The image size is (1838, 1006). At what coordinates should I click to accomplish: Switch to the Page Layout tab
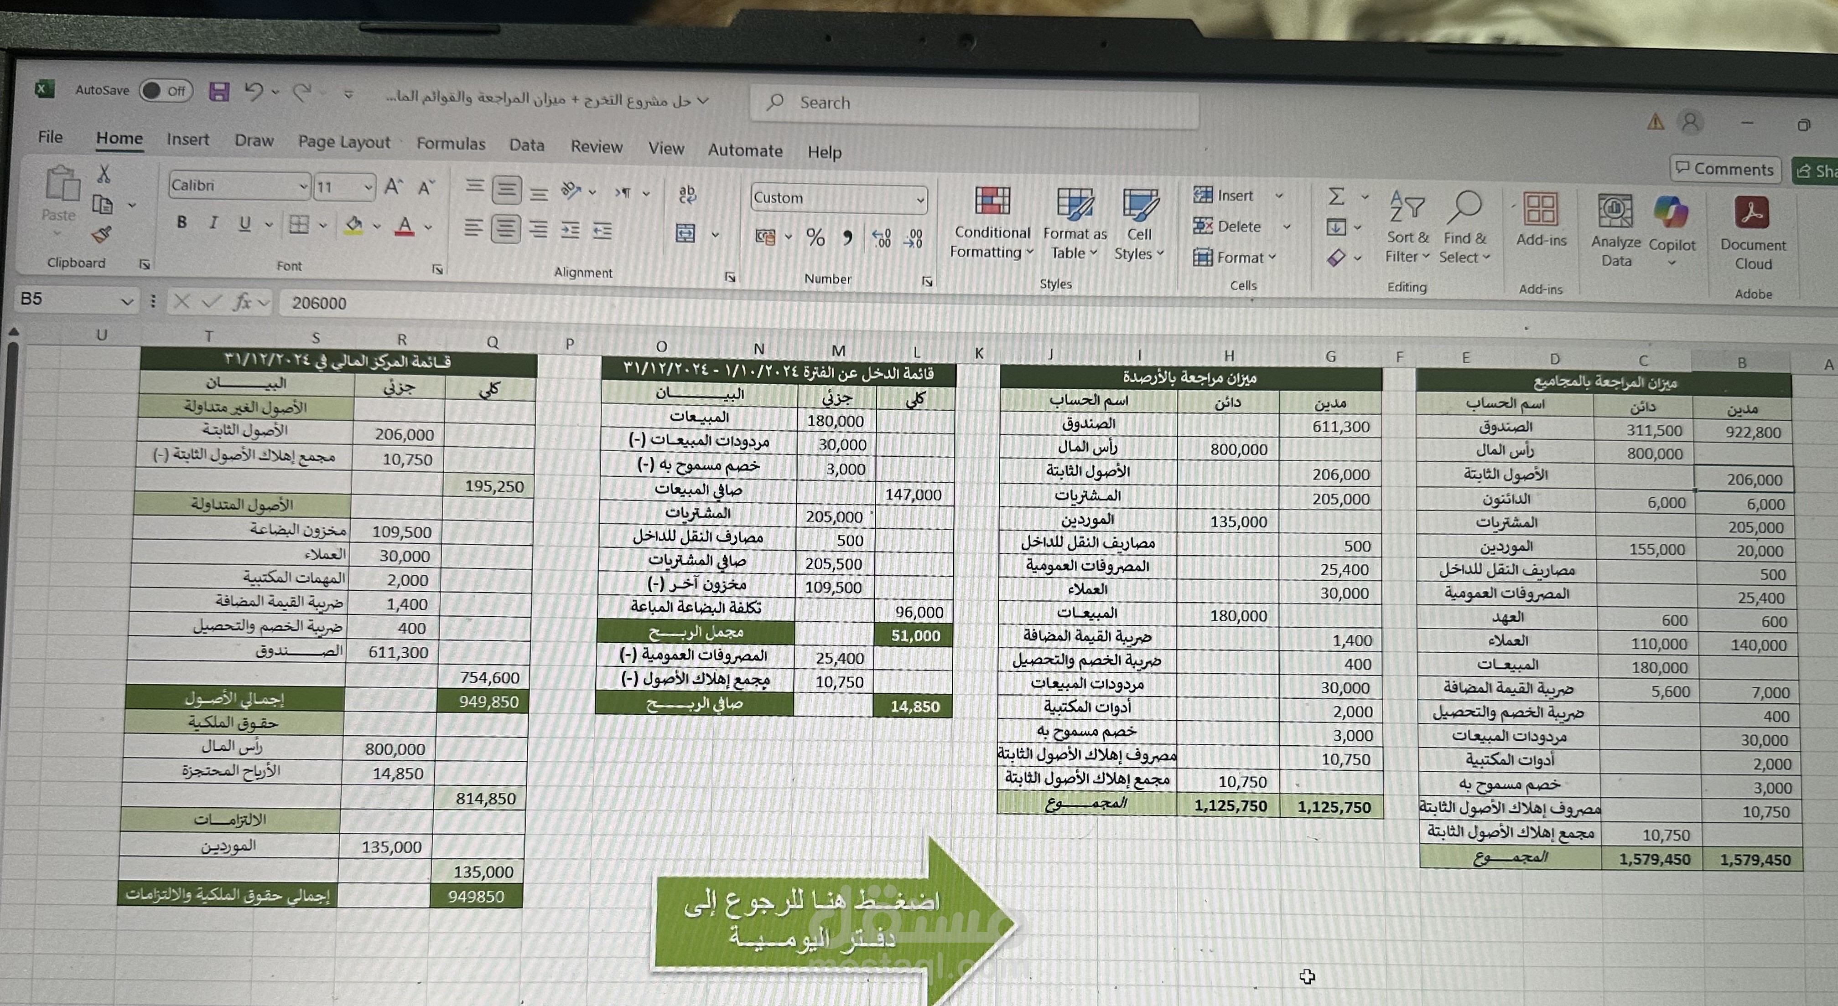(x=344, y=142)
